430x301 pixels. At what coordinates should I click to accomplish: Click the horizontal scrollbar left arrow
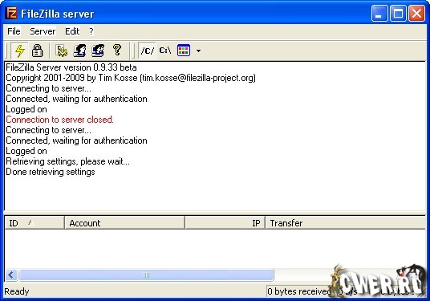(11, 275)
